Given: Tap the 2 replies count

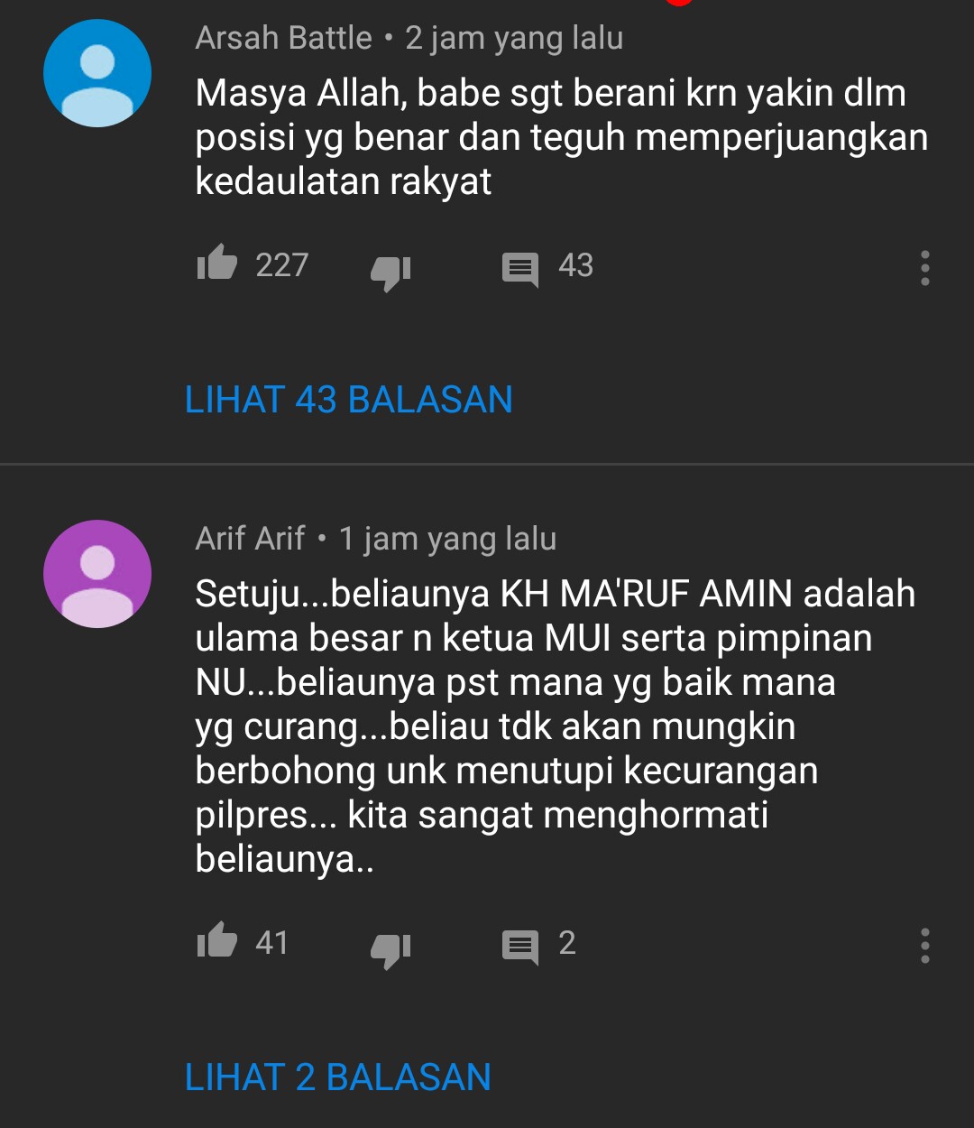Looking at the screenshot, I should 566,943.
